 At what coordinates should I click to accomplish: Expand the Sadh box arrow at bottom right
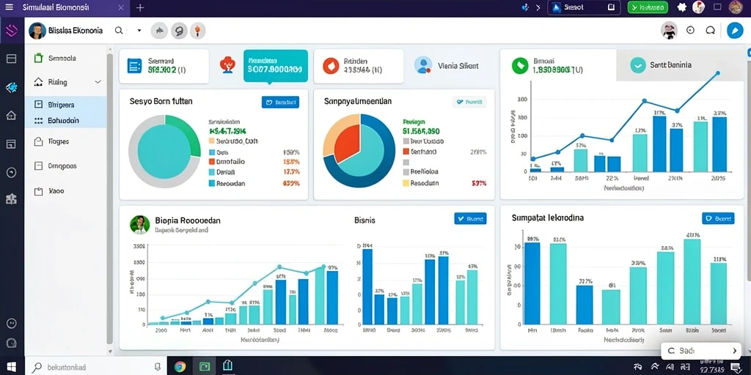click(x=735, y=351)
